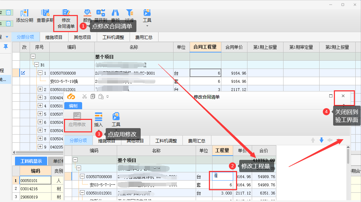This screenshot has height=202, width=361.
Task: Collapse item 1 row 030507008008
Action: tap(40, 73)
